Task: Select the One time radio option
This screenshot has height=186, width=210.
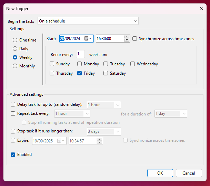Action: (15, 40)
